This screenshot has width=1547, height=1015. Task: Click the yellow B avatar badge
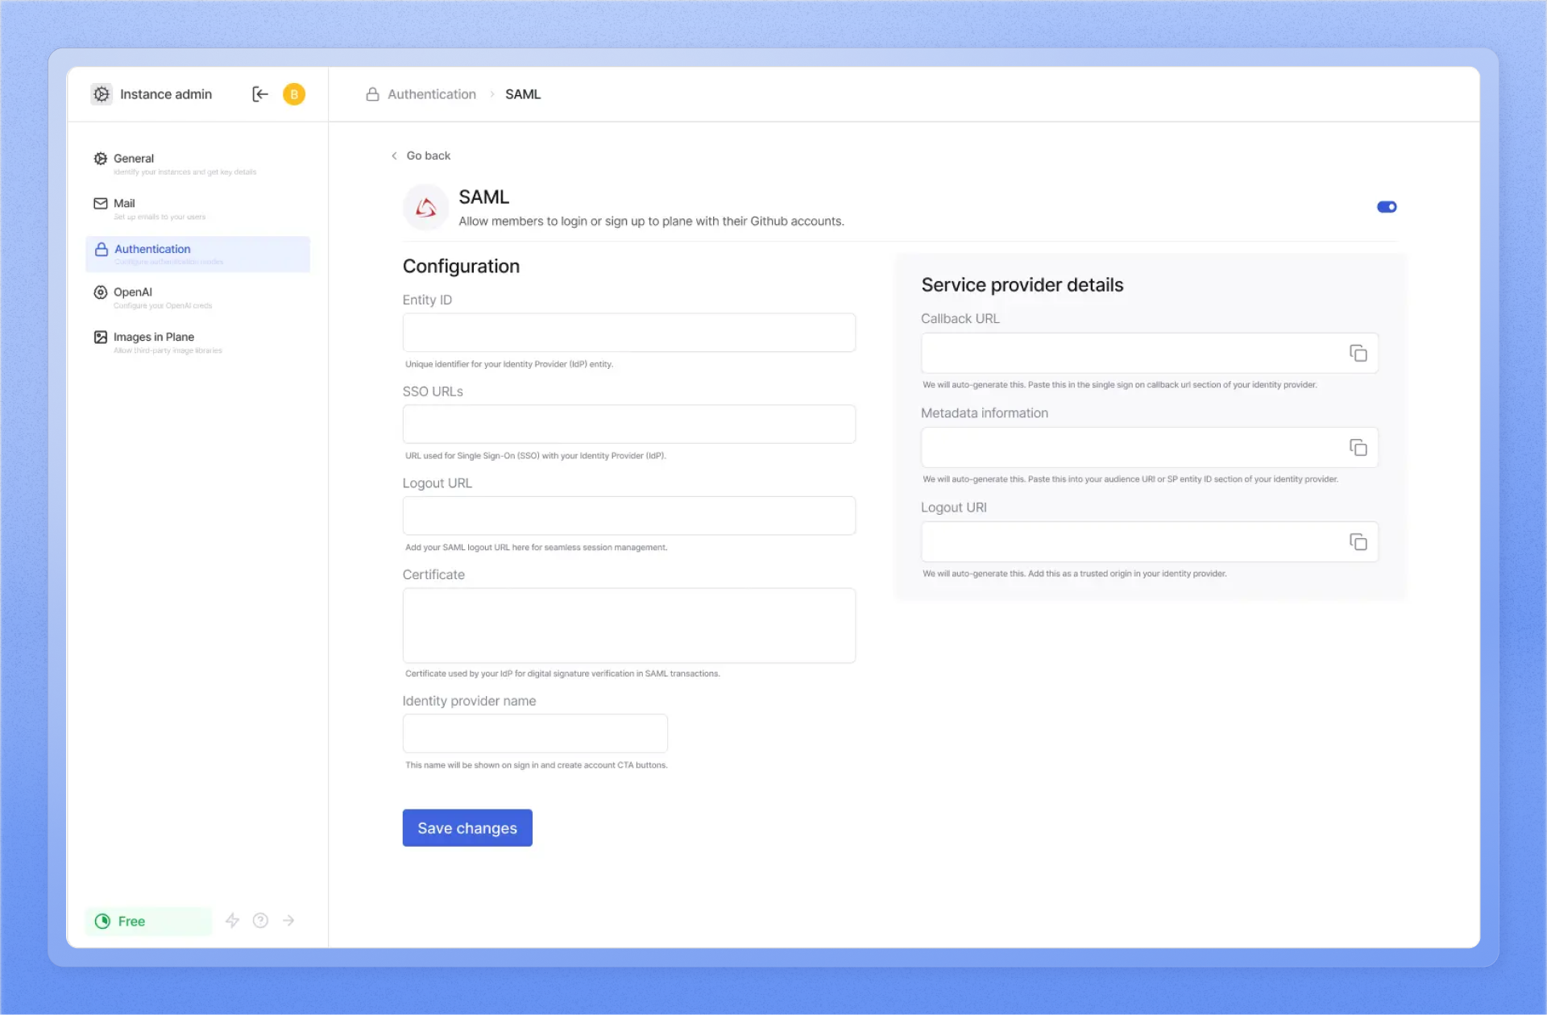pos(293,94)
